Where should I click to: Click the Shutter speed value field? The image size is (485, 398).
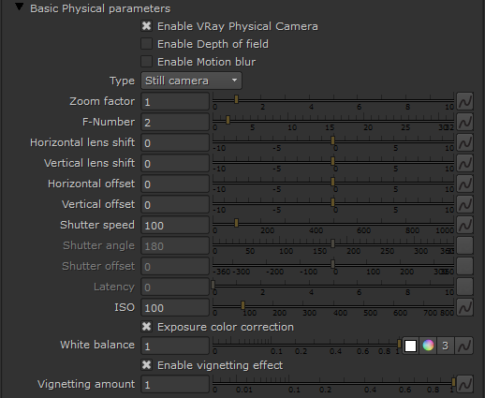point(175,225)
